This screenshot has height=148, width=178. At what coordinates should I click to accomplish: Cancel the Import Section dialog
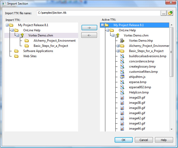pos(144,140)
